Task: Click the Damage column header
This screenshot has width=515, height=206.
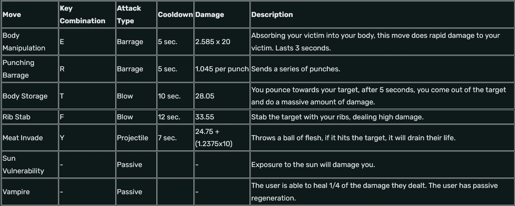Action: click(210, 15)
